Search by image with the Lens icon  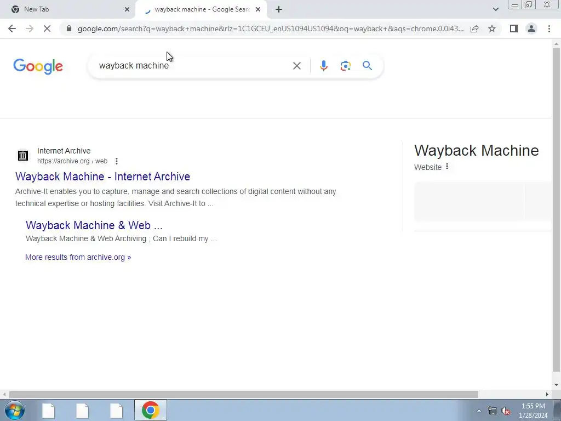[345, 66]
